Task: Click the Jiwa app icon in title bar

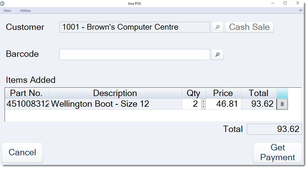Action: tap(2, 3)
